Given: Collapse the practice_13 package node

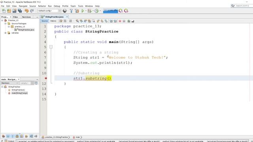Looking at the screenshot, I should click(9, 26).
